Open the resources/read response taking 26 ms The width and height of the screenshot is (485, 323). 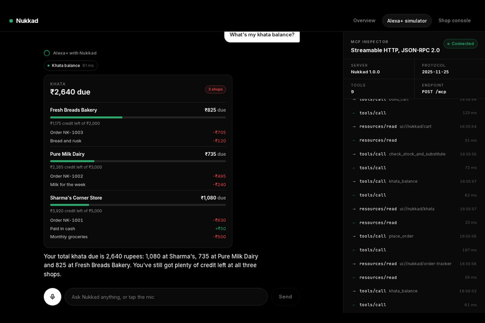(x=414, y=277)
